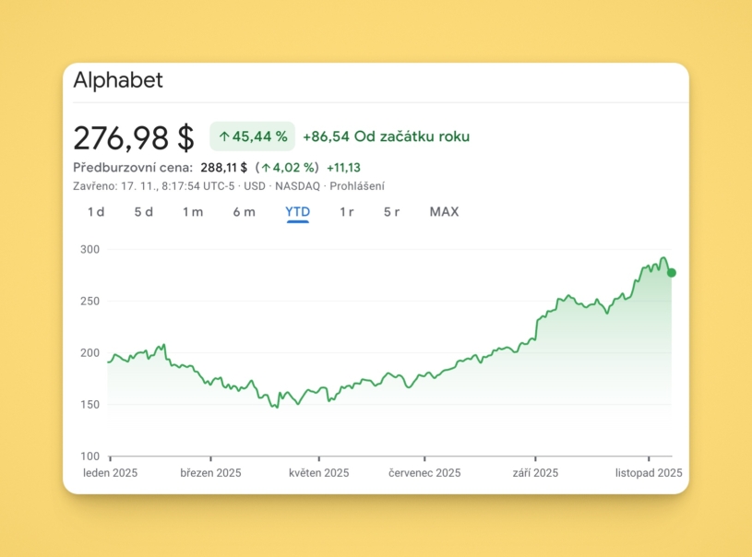
Task: Click the up arrow beside 4,02 %
Action: (x=266, y=168)
